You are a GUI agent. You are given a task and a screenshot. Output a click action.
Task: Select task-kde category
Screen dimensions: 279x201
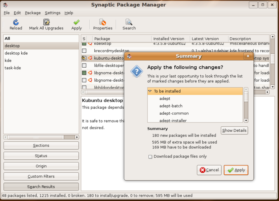41,68
